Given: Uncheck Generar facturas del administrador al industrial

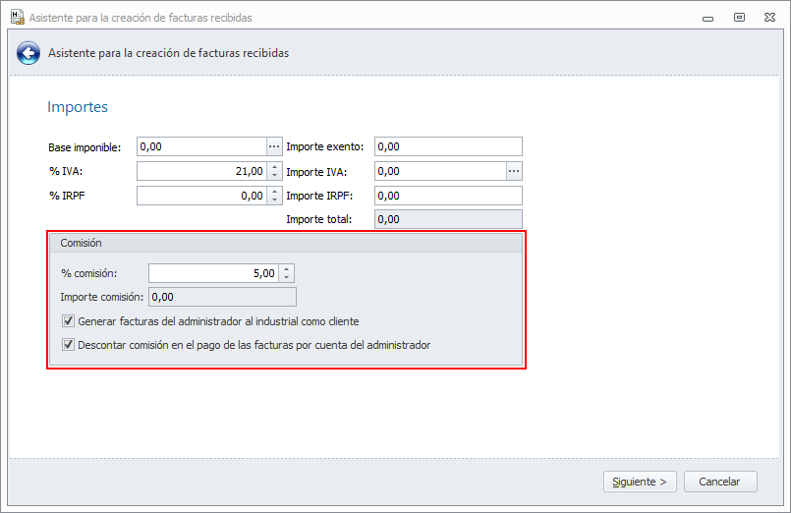Looking at the screenshot, I should (x=68, y=321).
